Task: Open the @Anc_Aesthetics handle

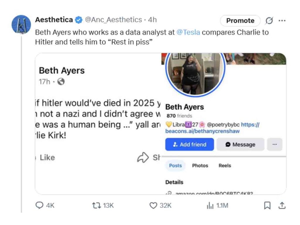Action: tap(113, 20)
